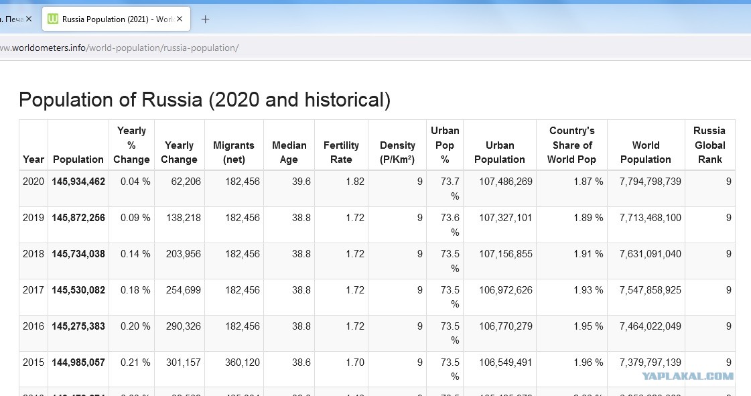Select yearly % change 0.20 %

click(x=135, y=326)
